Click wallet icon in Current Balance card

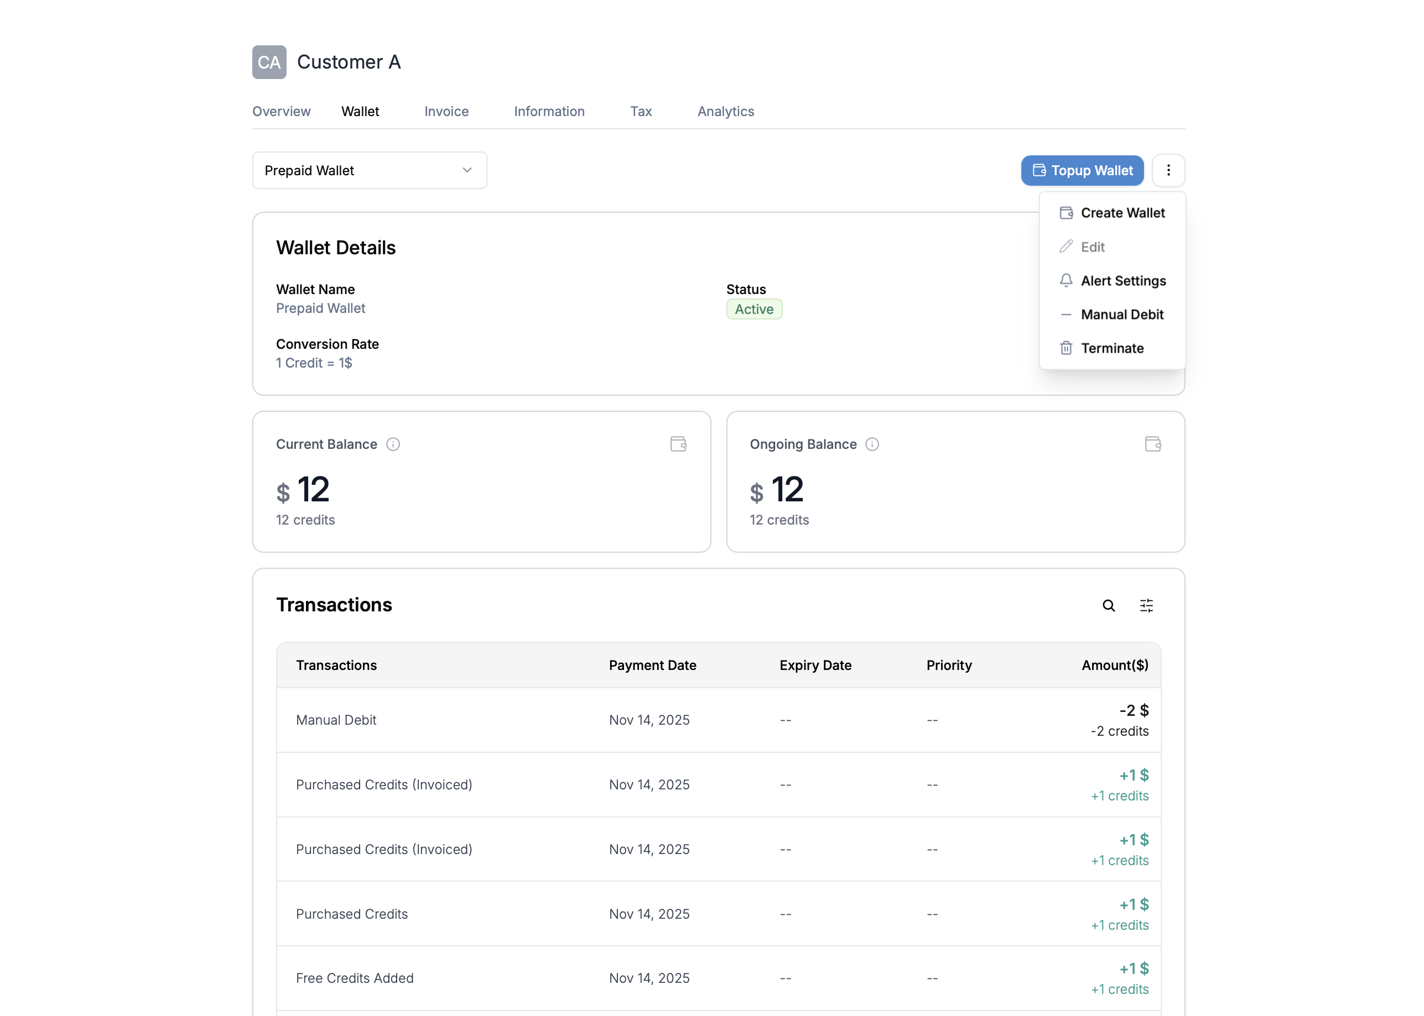click(678, 444)
